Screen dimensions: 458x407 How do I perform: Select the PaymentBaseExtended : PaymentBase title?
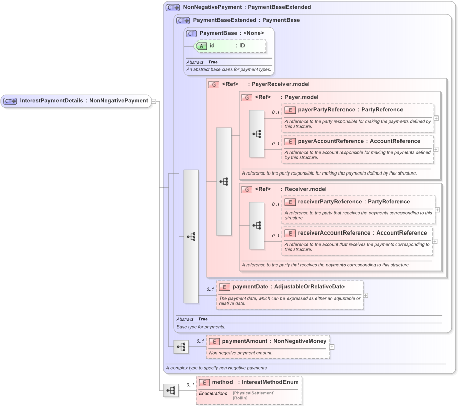(x=246, y=20)
